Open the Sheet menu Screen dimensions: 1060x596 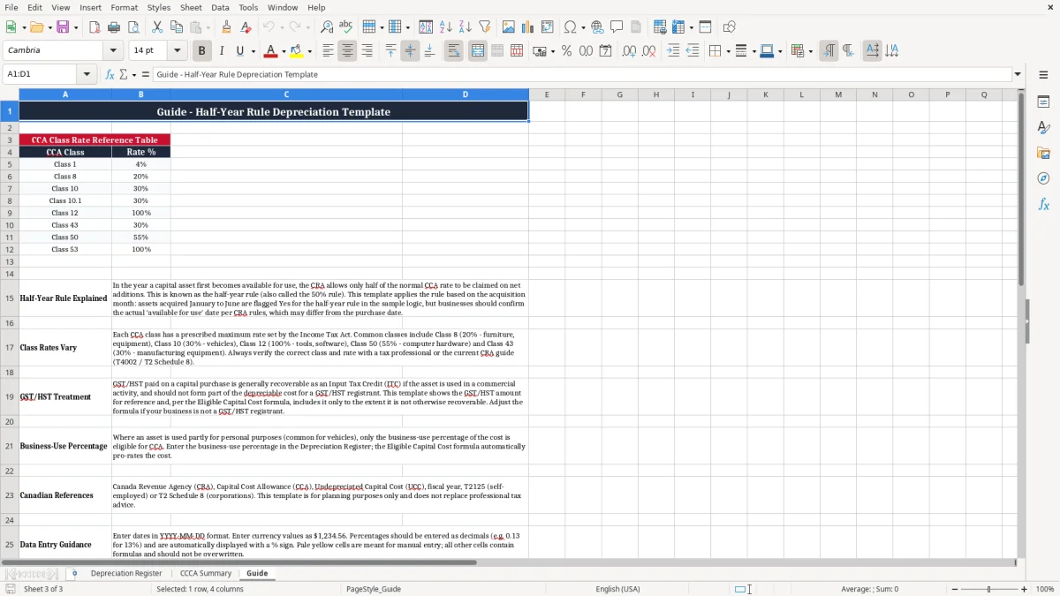[191, 7]
